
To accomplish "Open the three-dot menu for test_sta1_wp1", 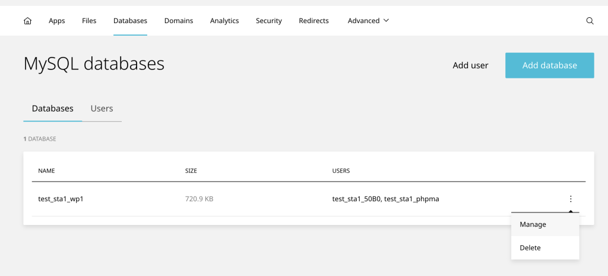I will coord(571,199).
